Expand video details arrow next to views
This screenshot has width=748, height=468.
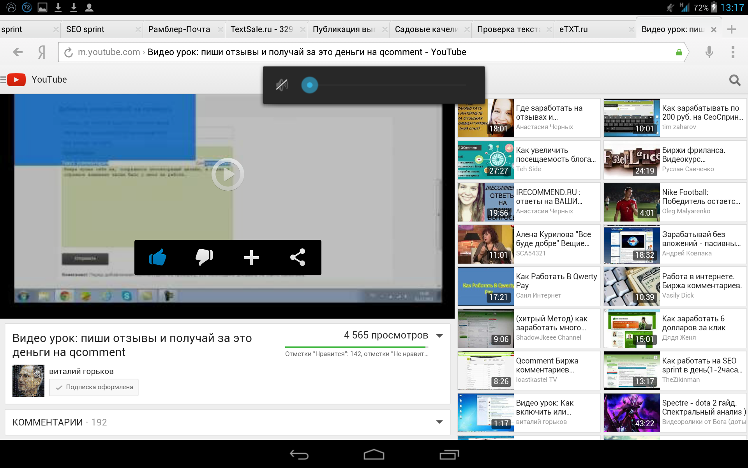[x=439, y=336]
